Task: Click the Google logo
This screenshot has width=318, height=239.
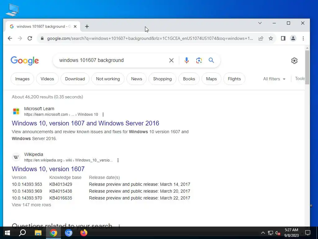Action: [25, 61]
